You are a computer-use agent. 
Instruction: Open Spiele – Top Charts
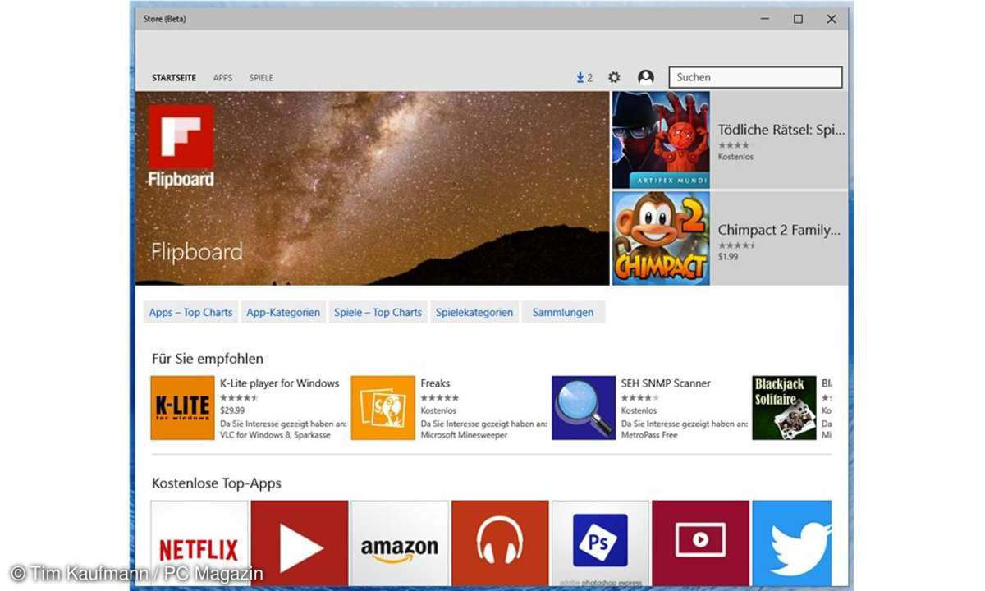(378, 312)
